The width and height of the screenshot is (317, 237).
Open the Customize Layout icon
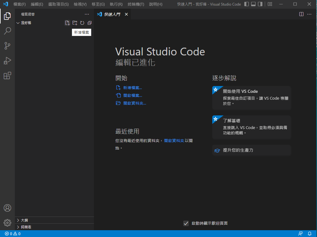pyautogui.click(x=270, y=4)
